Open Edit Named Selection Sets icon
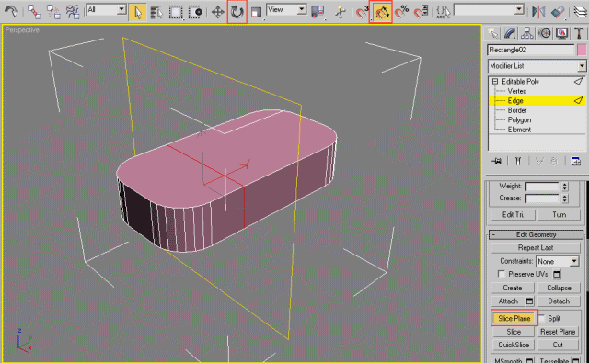589x363 pixels. pos(444,12)
